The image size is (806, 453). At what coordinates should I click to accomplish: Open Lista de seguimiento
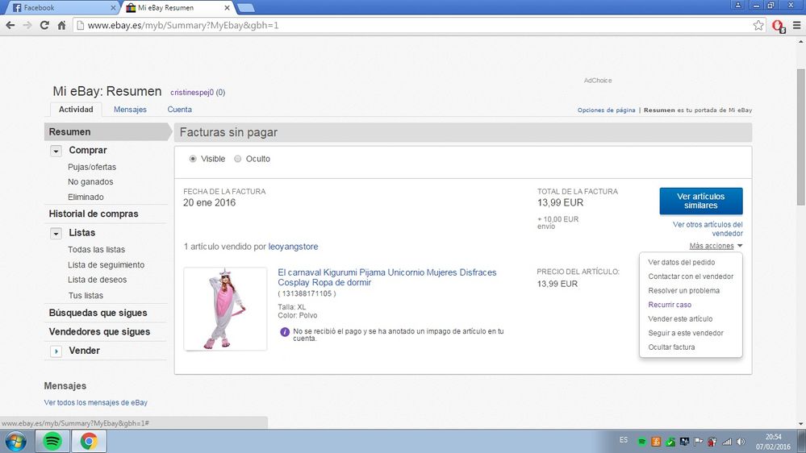106,265
